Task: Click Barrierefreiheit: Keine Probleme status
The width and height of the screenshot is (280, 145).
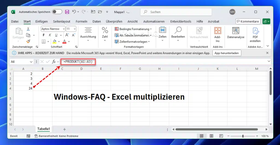Action: coord(56,136)
